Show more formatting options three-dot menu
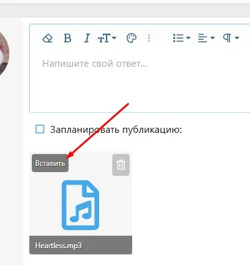The width and height of the screenshot is (250, 265). (x=149, y=38)
